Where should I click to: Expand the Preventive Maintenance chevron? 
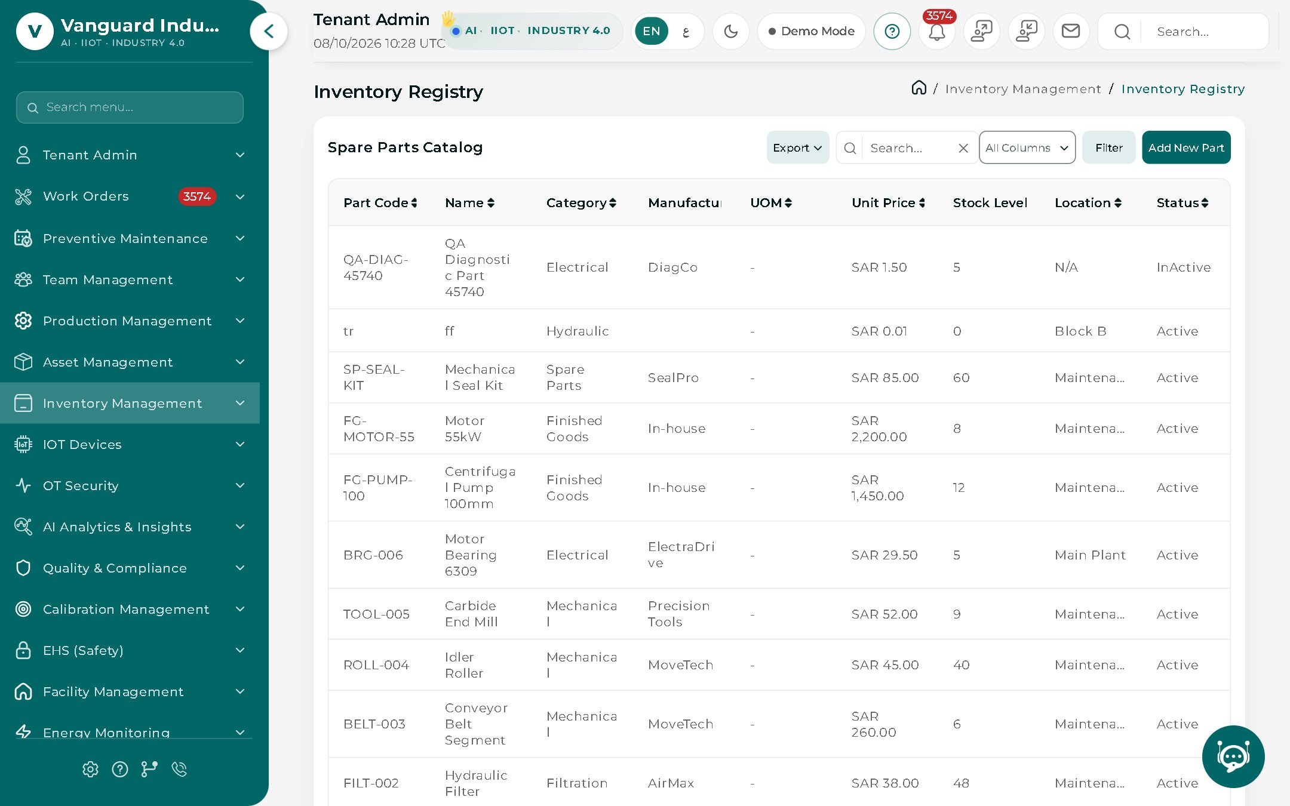[240, 238]
